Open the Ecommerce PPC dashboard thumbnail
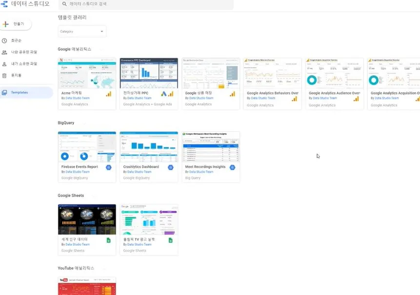 pyautogui.click(x=149, y=73)
